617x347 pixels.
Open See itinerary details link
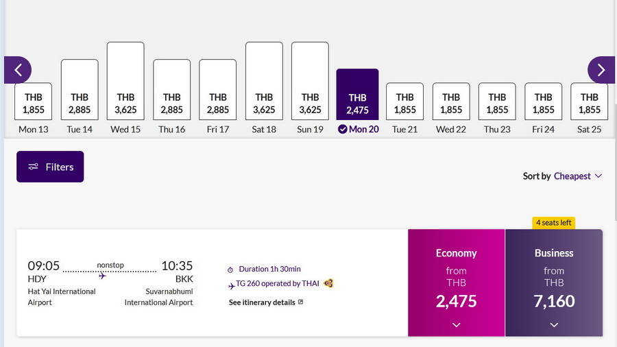click(262, 302)
